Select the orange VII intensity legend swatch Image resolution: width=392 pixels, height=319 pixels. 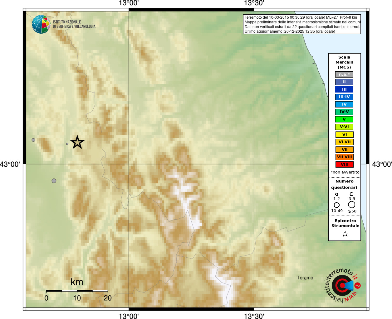point(344,150)
